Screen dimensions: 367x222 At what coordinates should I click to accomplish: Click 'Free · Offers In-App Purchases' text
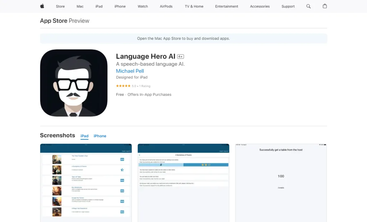[x=144, y=94]
